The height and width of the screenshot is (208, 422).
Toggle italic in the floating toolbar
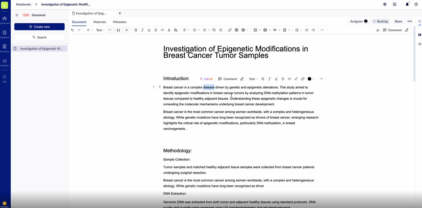pos(269,79)
